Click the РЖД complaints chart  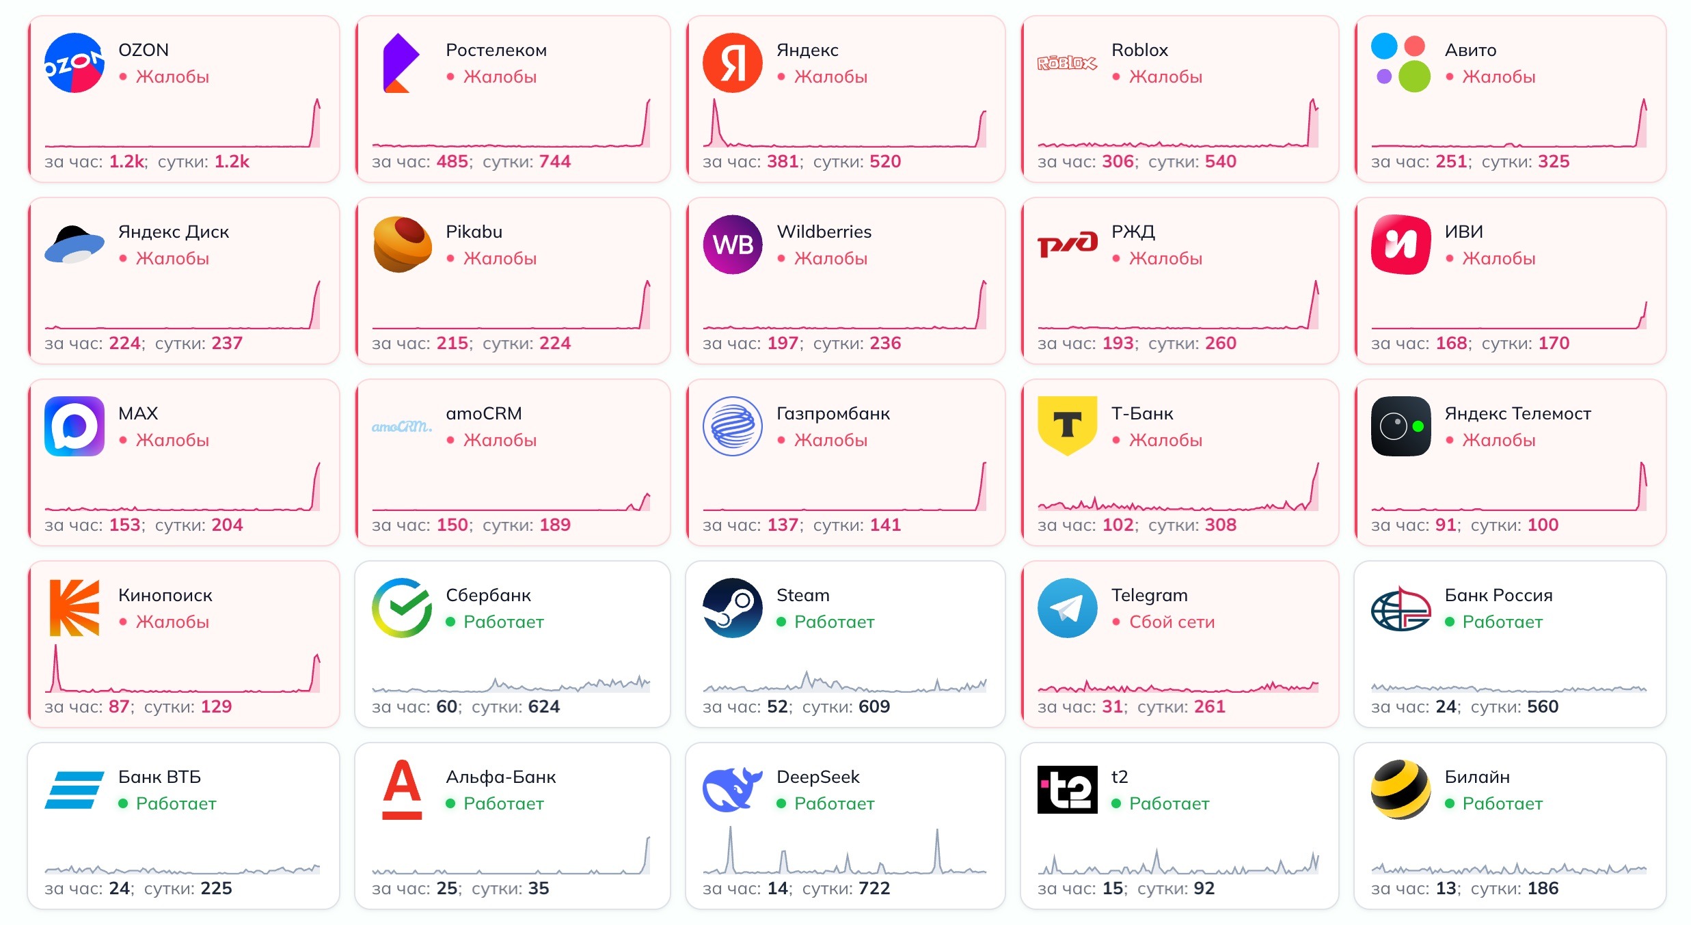click(x=1178, y=305)
